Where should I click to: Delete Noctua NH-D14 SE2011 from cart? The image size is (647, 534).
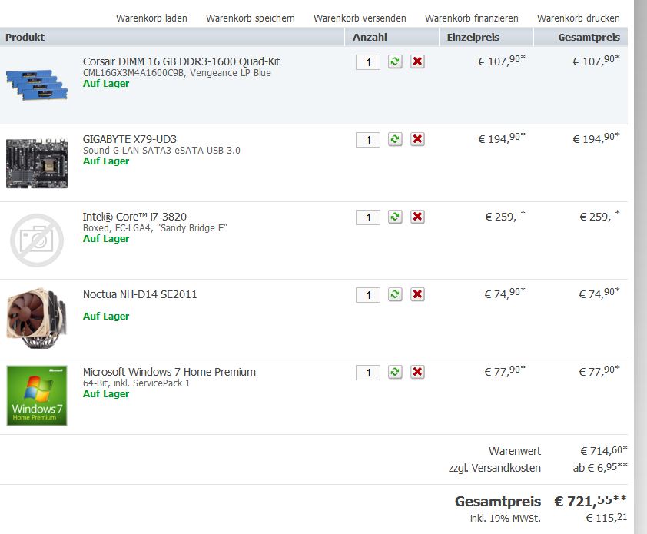click(x=417, y=294)
